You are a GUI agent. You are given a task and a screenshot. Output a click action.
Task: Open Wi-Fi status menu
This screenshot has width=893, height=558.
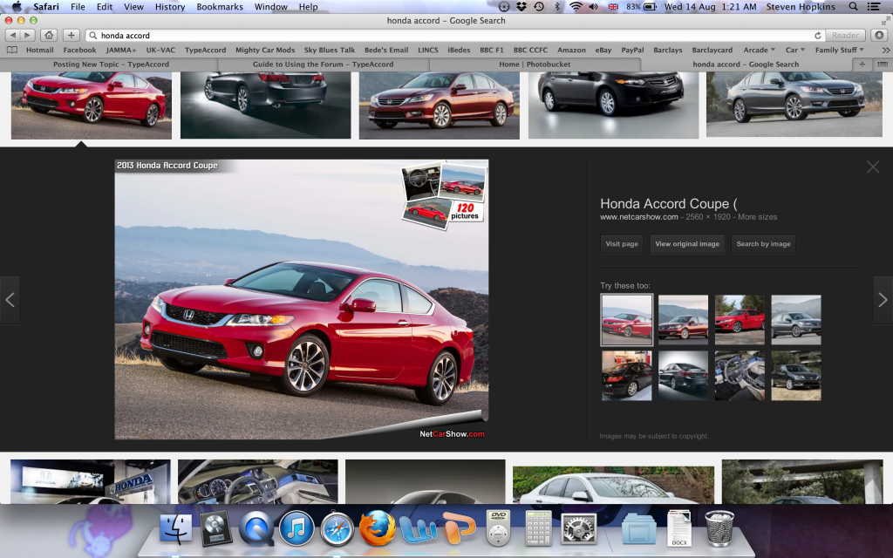click(x=576, y=7)
